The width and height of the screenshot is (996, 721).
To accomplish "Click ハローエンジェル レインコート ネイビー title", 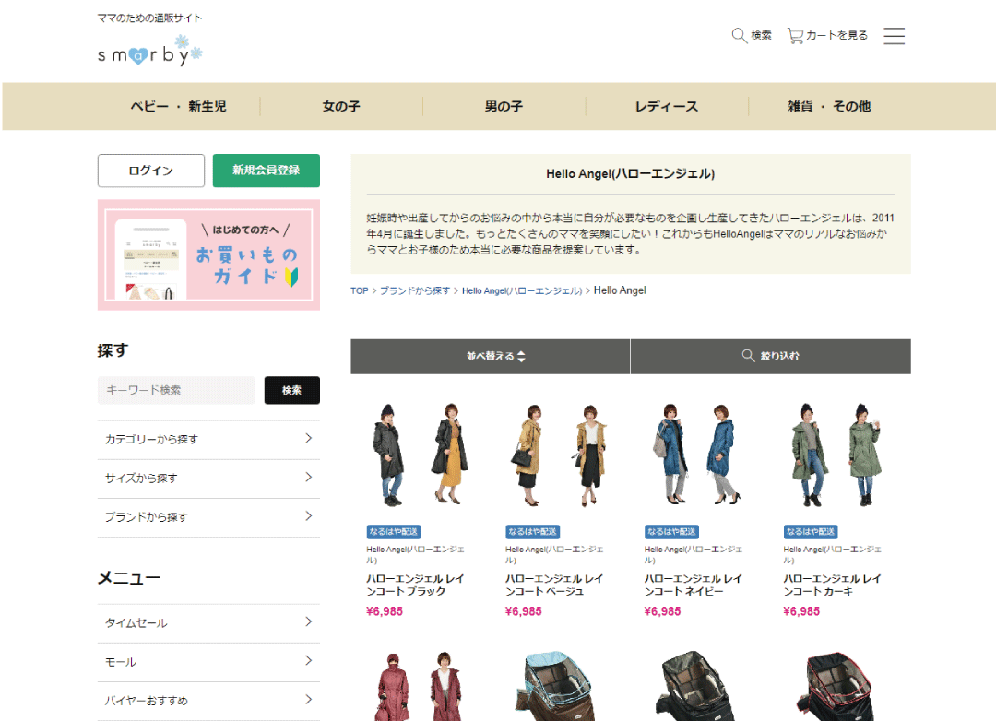I will tap(694, 585).
